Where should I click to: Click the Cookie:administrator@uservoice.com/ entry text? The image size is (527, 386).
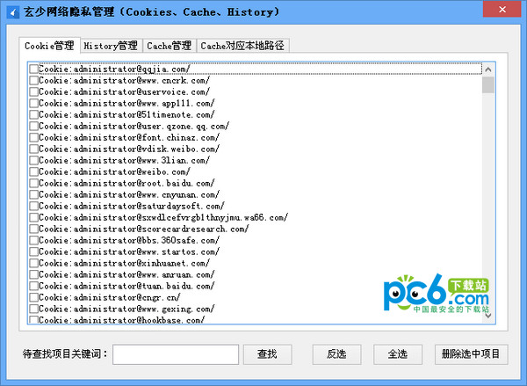125,91
